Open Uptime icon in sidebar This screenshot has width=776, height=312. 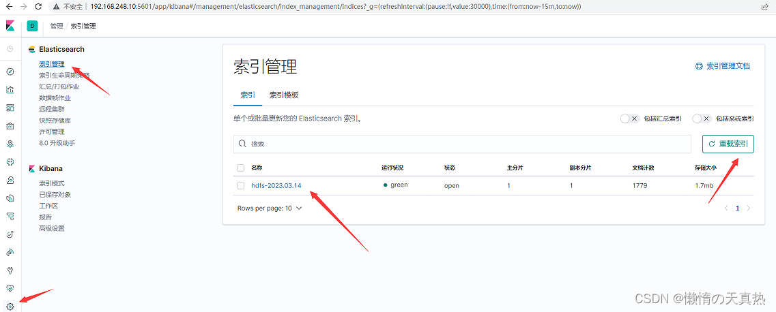(x=10, y=234)
